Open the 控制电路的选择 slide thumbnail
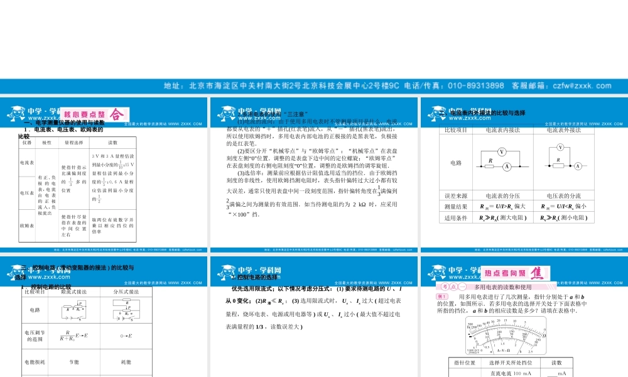The width and height of the screenshot is (628, 377). click(313, 317)
